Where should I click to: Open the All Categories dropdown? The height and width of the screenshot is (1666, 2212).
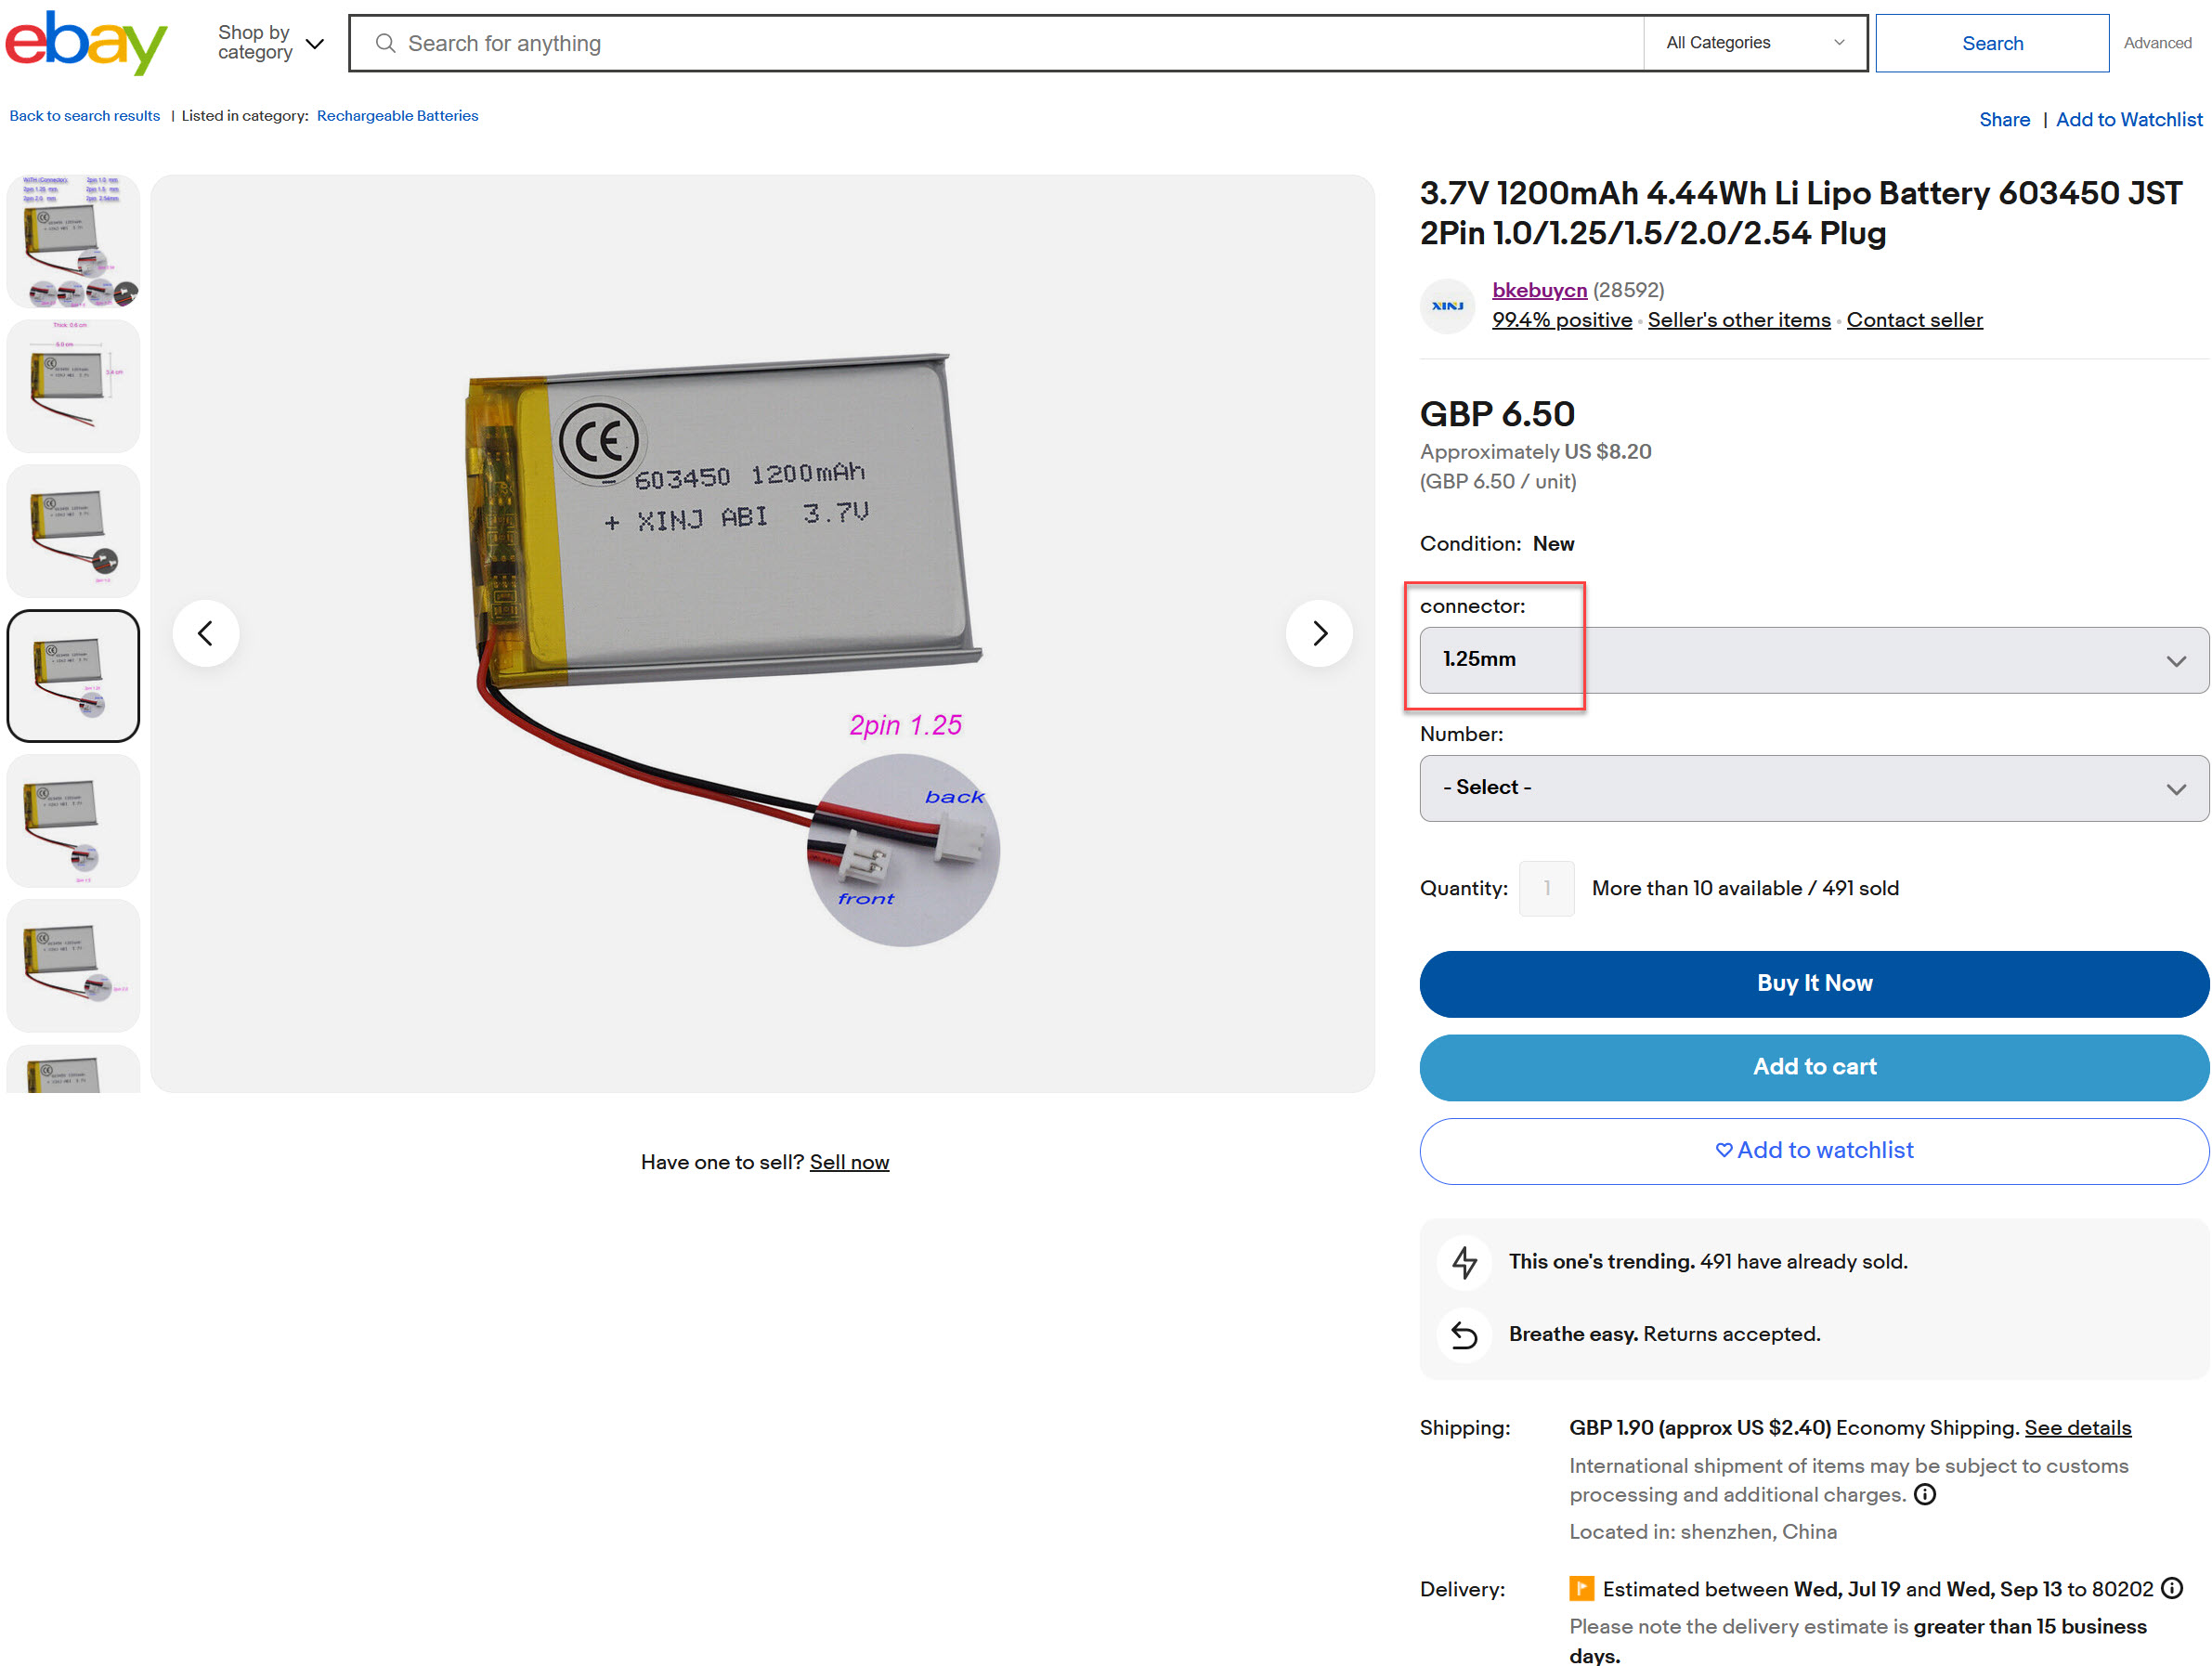(1755, 43)
